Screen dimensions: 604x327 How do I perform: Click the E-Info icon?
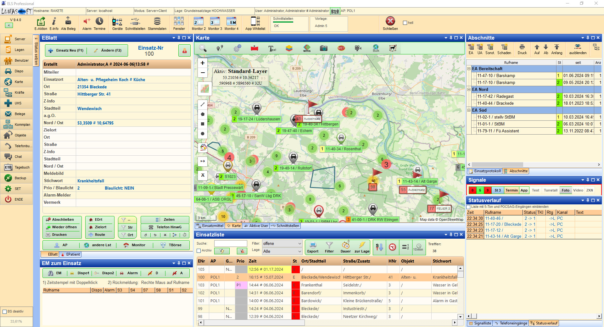pos(54,24)
